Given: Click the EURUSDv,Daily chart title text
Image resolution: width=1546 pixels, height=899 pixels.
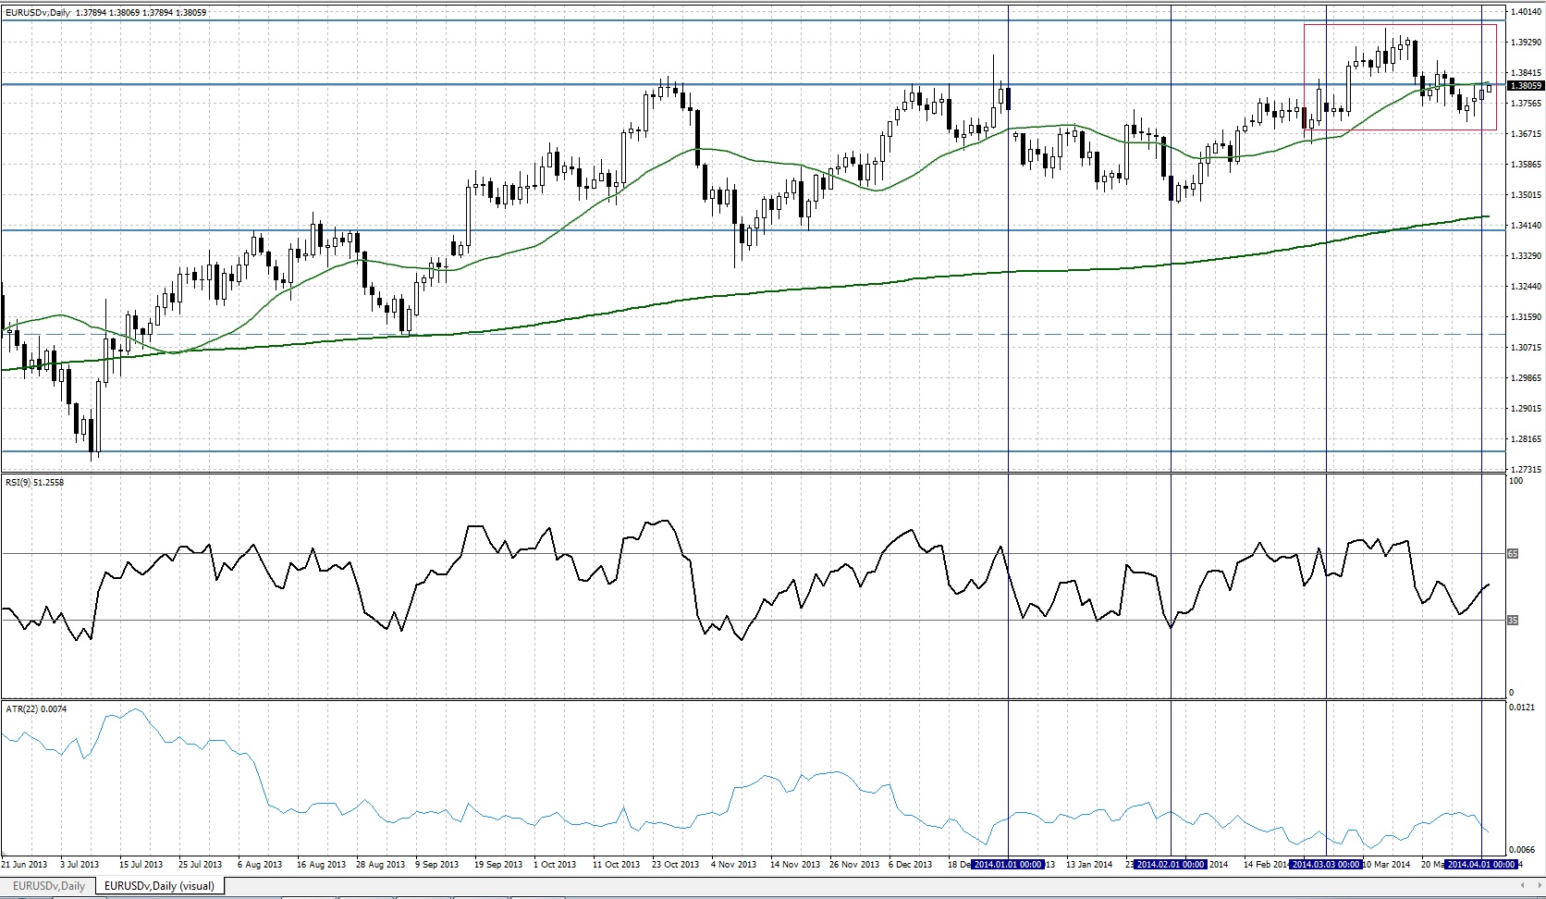Looking at the screenshot, I should point(39,12).
